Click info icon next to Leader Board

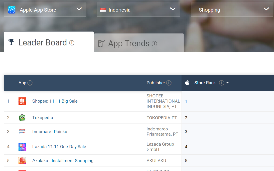coord(72,43)
